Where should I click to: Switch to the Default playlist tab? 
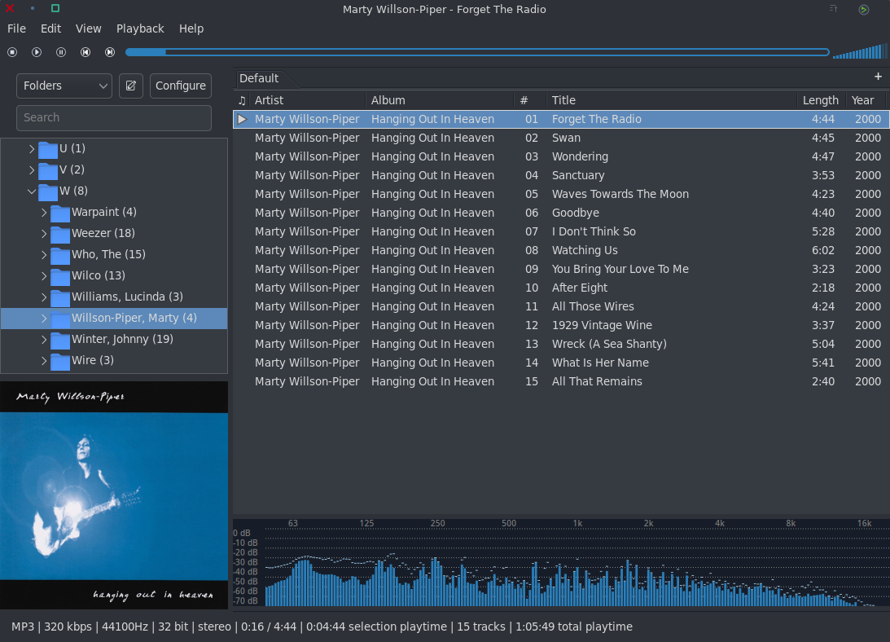point(259,78)
